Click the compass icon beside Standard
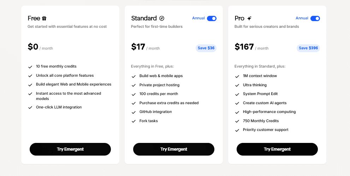The image size is (350, 176). (x=162, y=18)
